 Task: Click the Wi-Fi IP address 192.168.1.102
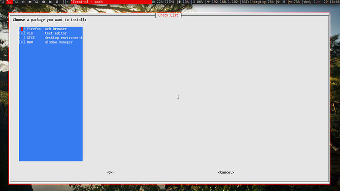tap(222, 2)
